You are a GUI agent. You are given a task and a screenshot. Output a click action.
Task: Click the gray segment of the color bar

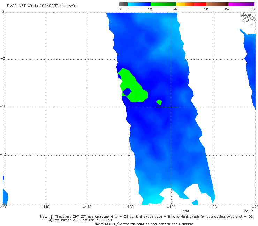(x=123, y=4)
